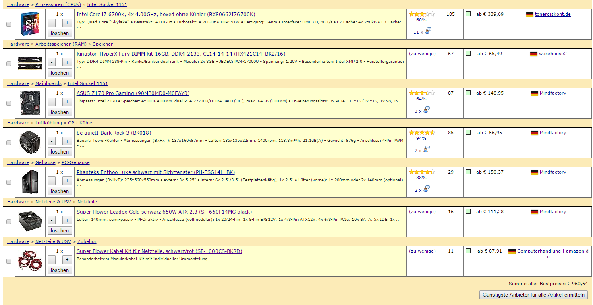
Task: Delete Intel Core i7-6700K with löschen
Action: click(x=60, y=33)
